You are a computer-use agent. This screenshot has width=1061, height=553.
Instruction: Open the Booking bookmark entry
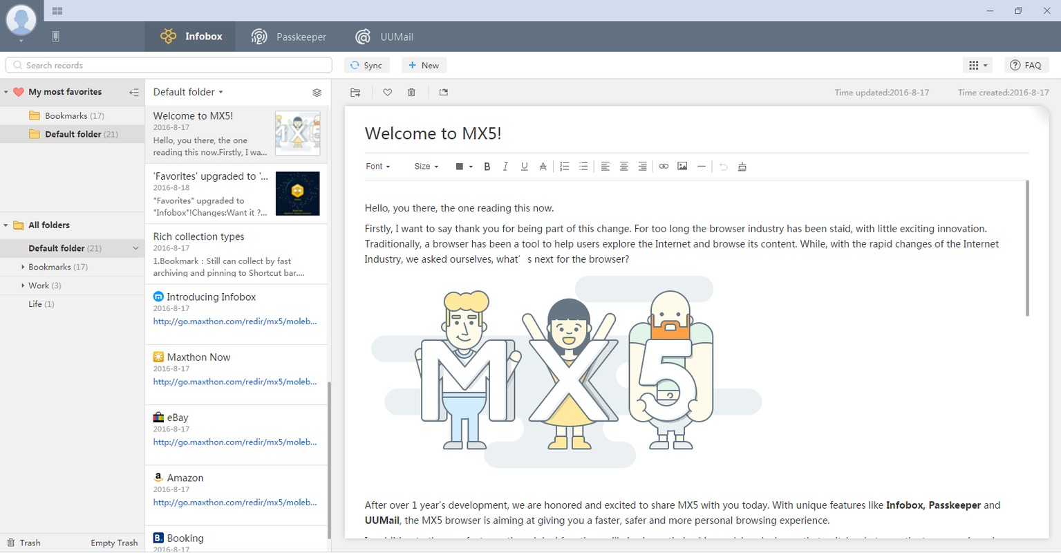[x=236, y=540]
